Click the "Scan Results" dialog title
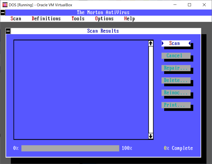The image size is (212, 164). coord(103,31)
